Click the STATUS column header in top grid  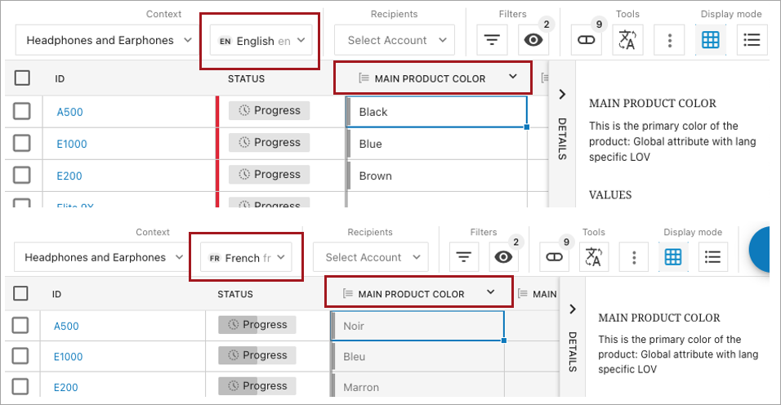pyautogui.click(x=246, y=79)
